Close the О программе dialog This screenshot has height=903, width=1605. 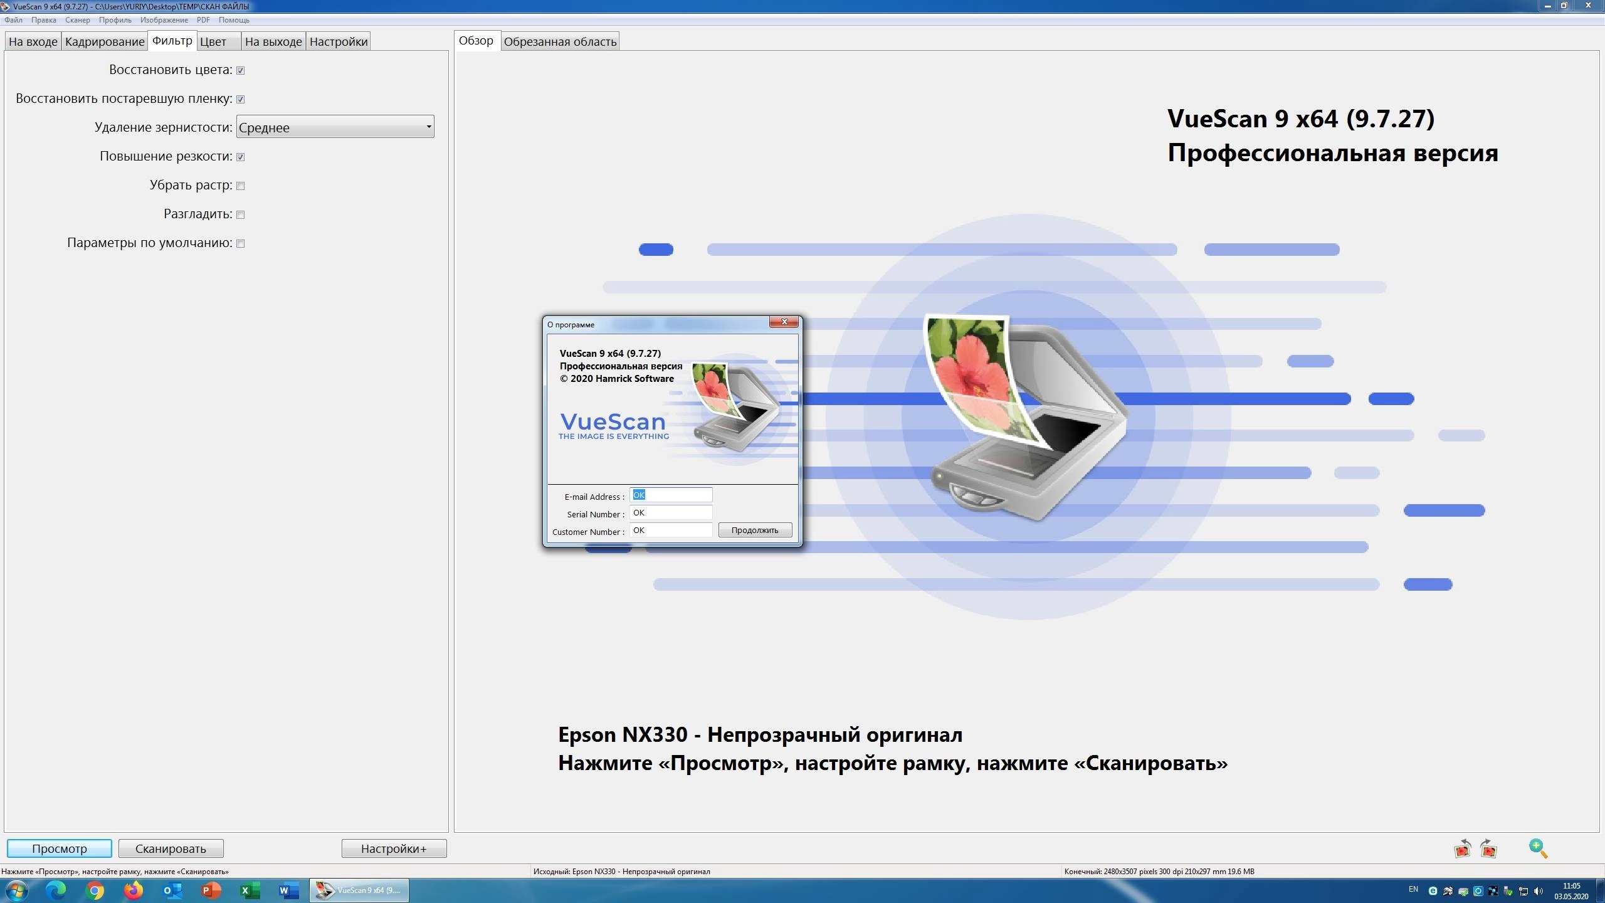pos(784,322)
